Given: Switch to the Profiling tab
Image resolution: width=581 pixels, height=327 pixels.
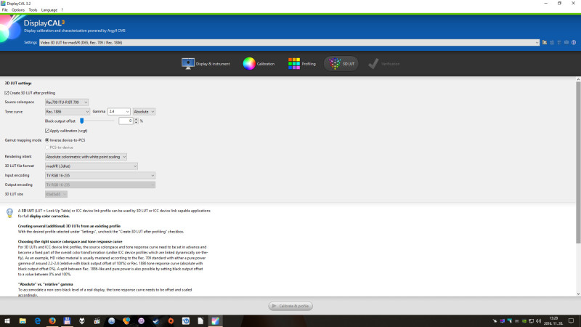Looking at the screenshot, I should coord(301,64).
